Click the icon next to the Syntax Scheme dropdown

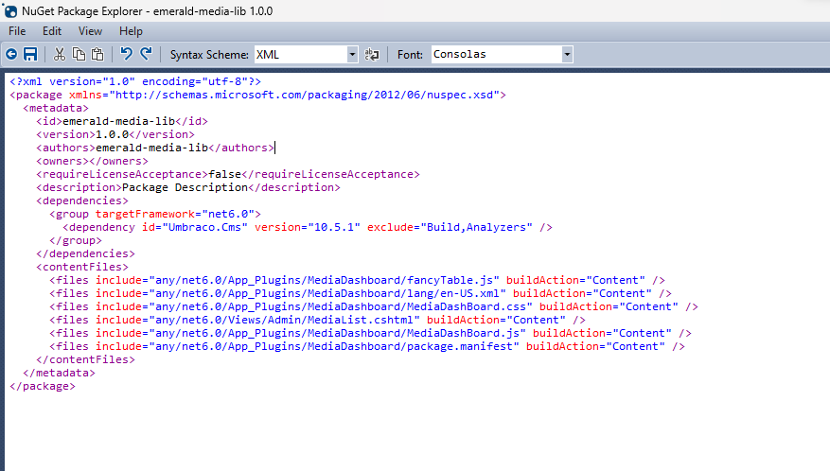372,54
